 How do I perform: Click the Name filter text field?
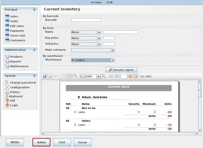pos(121,32)
